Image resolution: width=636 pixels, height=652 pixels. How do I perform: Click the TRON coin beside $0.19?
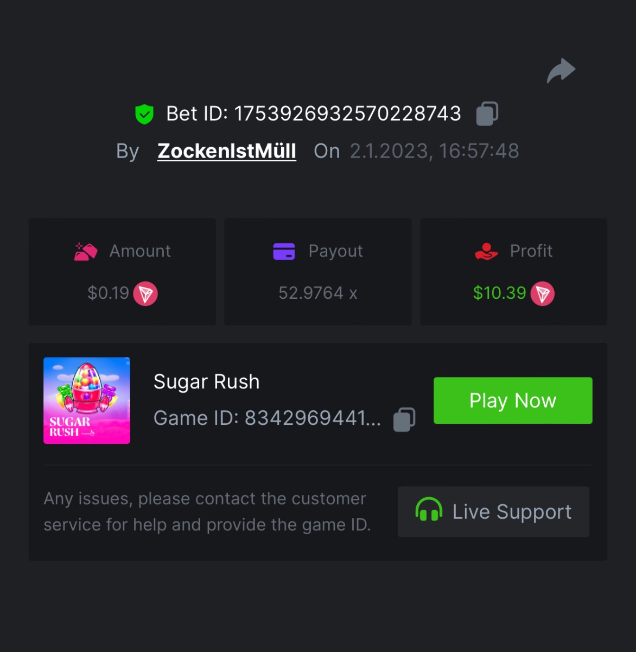(x=145, y=294)
